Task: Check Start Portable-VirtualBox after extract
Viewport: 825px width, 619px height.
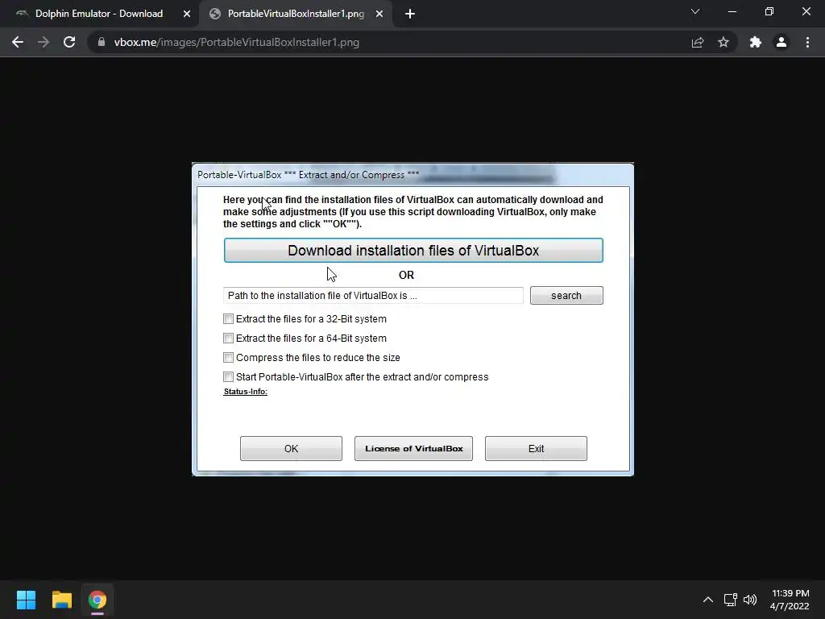Action: [x=228, y=377]
